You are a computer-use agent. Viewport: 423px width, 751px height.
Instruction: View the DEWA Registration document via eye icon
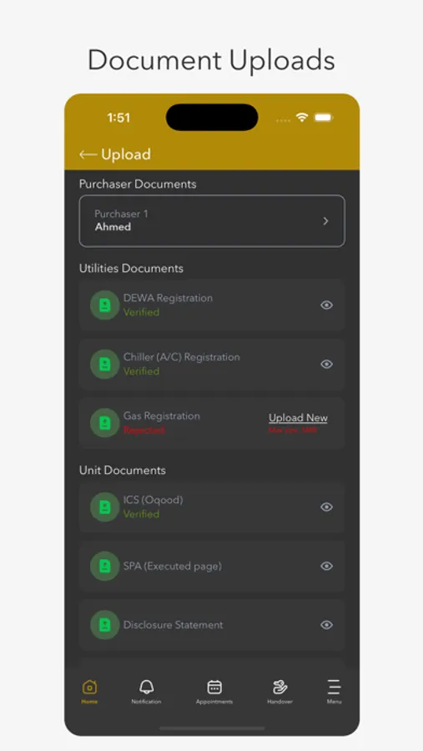pos(327,305)
